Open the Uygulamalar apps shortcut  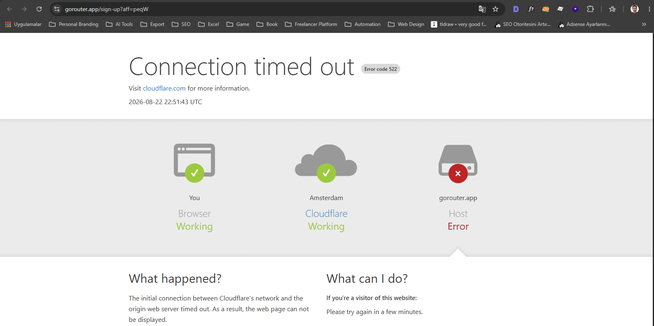(23, 24)
